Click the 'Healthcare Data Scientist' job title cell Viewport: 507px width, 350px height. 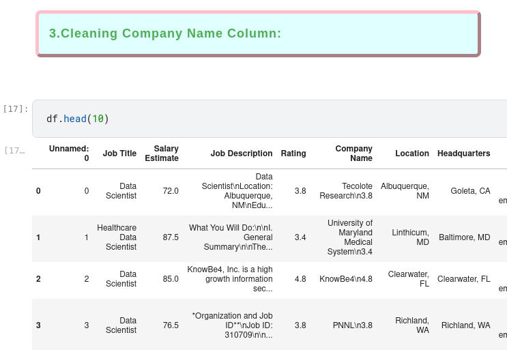point(117,237)
